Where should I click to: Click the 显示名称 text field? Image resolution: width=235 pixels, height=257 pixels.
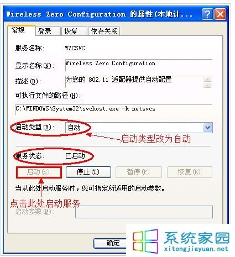click(139, 65)
